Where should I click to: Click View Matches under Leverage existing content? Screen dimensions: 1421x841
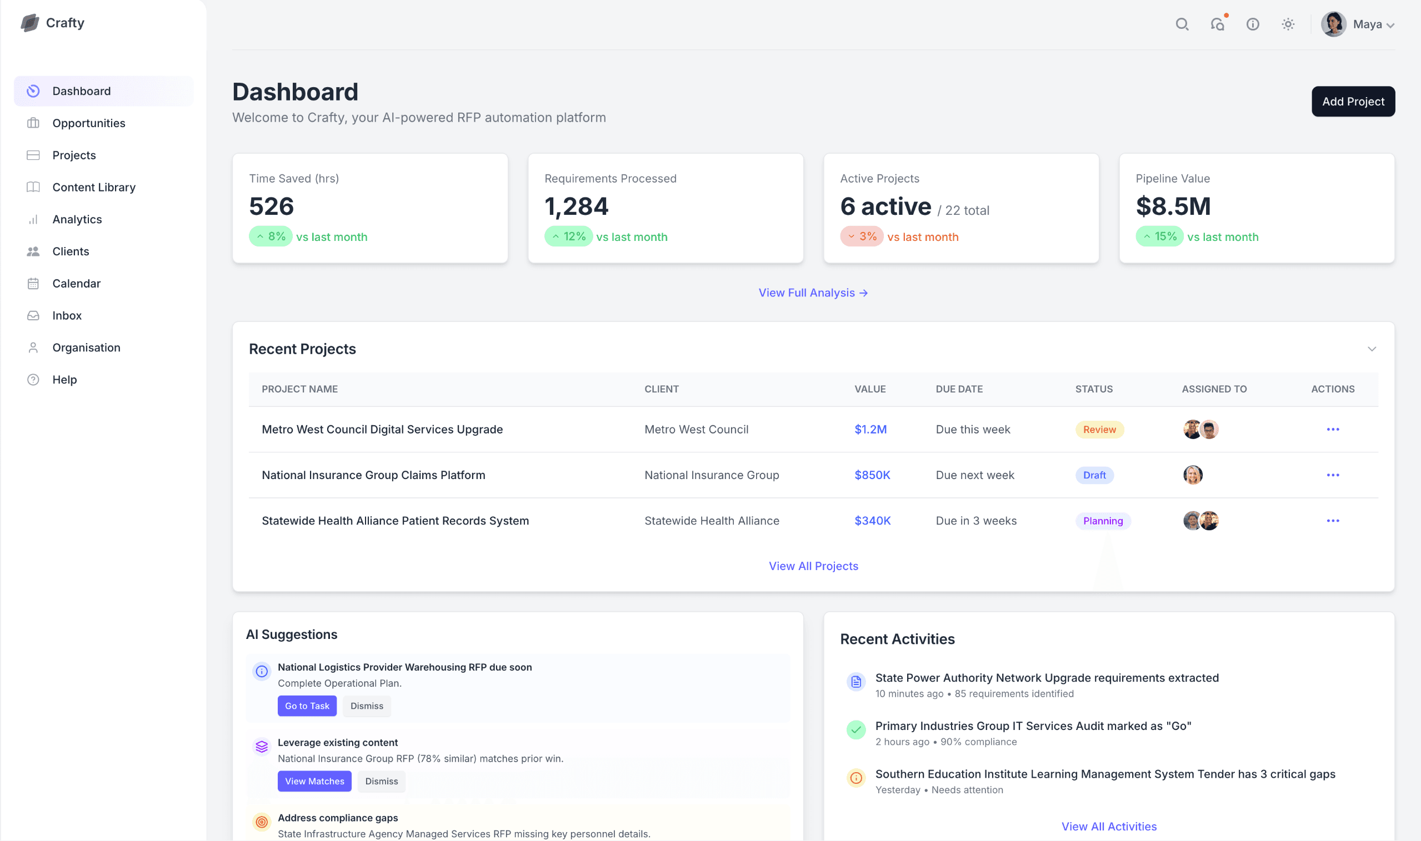(x=314, y=781)
